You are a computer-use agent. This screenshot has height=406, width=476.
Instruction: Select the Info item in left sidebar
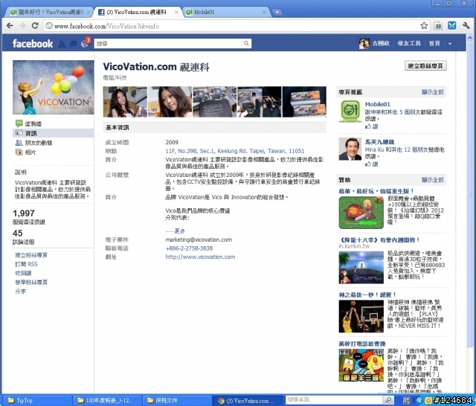53,133
